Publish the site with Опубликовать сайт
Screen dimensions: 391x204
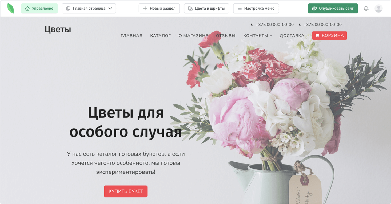point(333,9)
